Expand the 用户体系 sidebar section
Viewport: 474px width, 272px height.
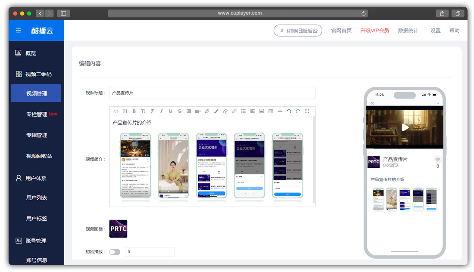point(36,178)
